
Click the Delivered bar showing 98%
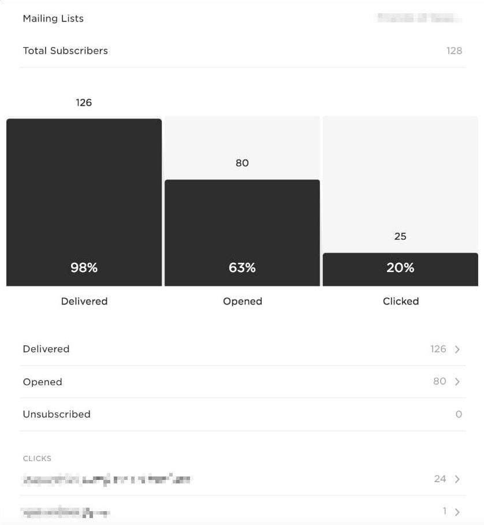(84, 202)
